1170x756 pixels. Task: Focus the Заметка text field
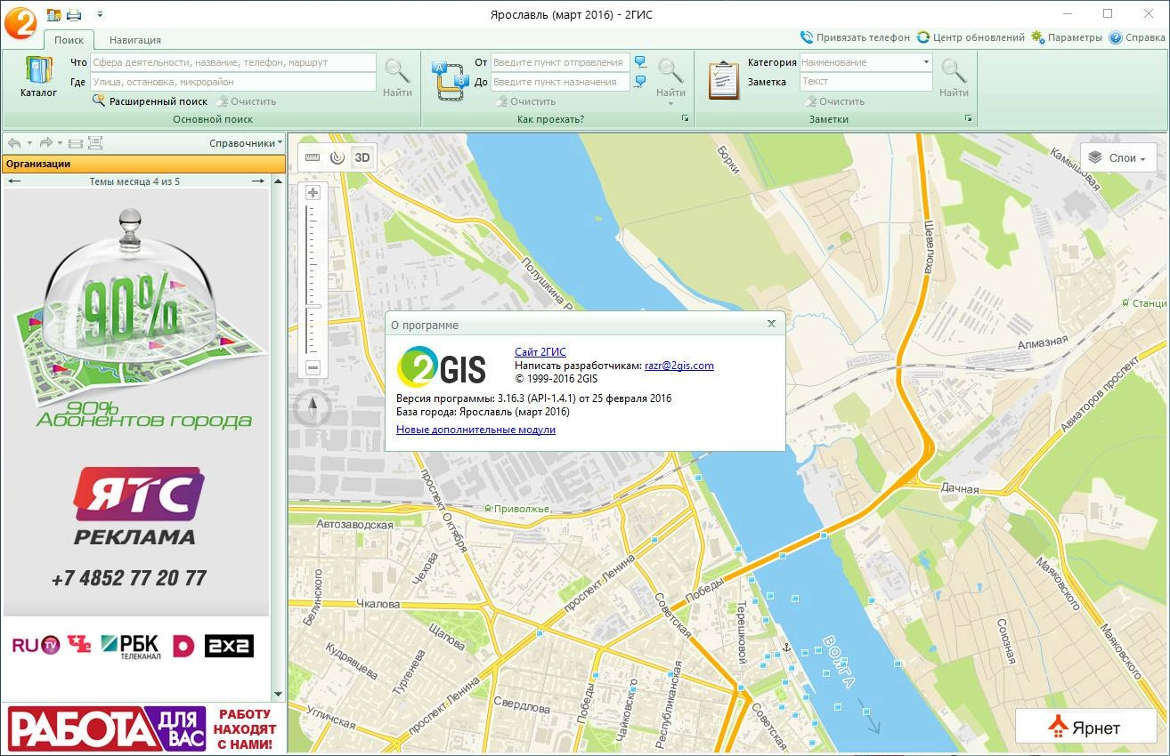pos(865,82)
